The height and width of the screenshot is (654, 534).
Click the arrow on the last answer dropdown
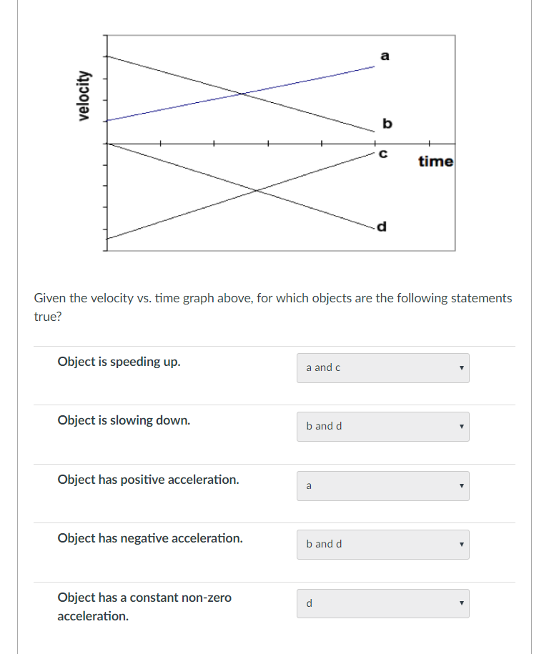click(x=461, y=603)
